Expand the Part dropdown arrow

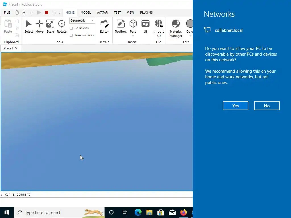[x=133, y=36]
